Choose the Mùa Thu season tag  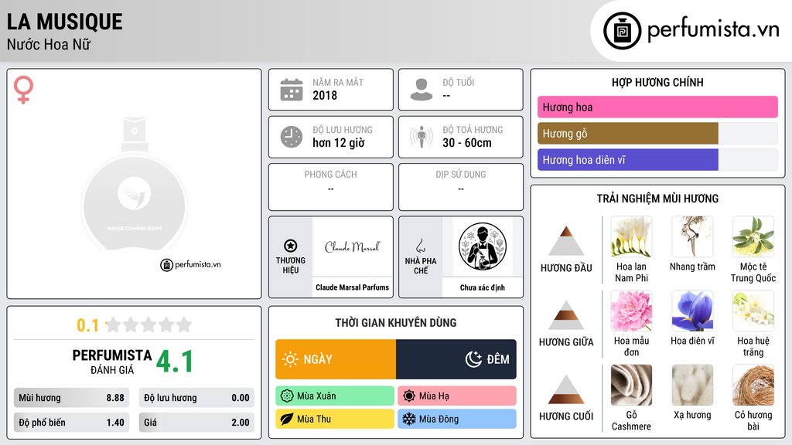(x=335, y=419)
